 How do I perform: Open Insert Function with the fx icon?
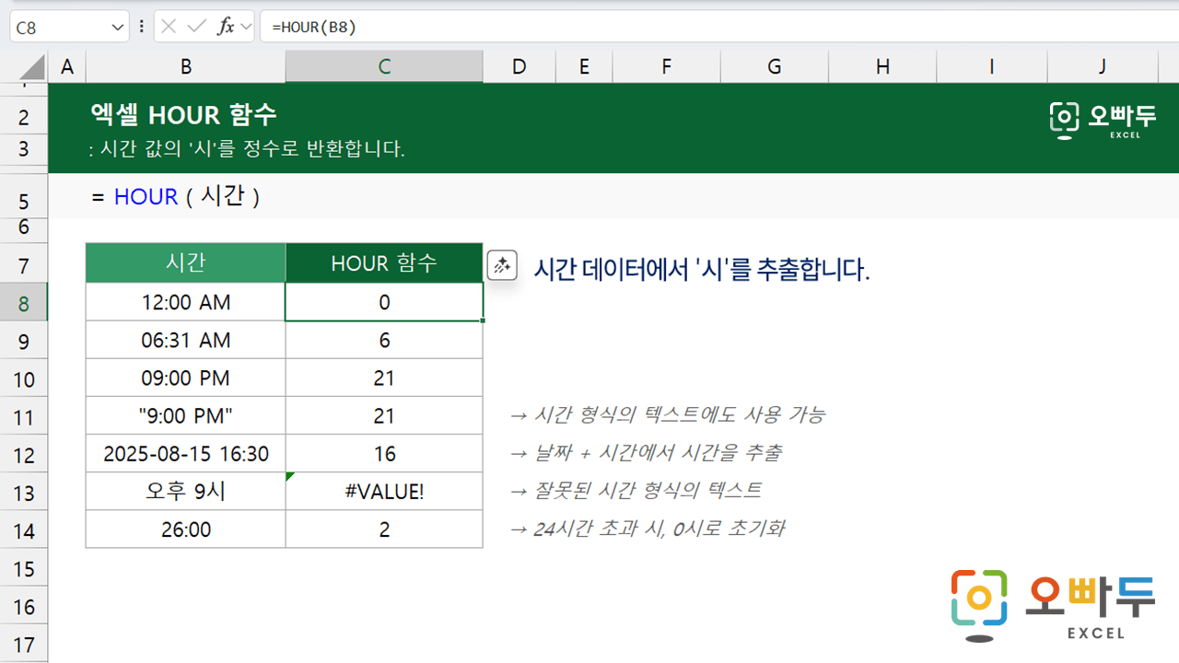click(225, 27)
